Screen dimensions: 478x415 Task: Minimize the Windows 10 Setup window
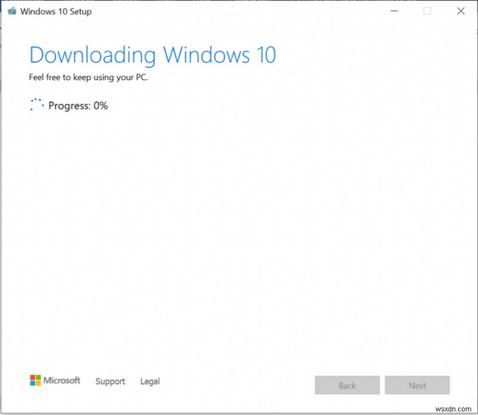pos(394,11)
